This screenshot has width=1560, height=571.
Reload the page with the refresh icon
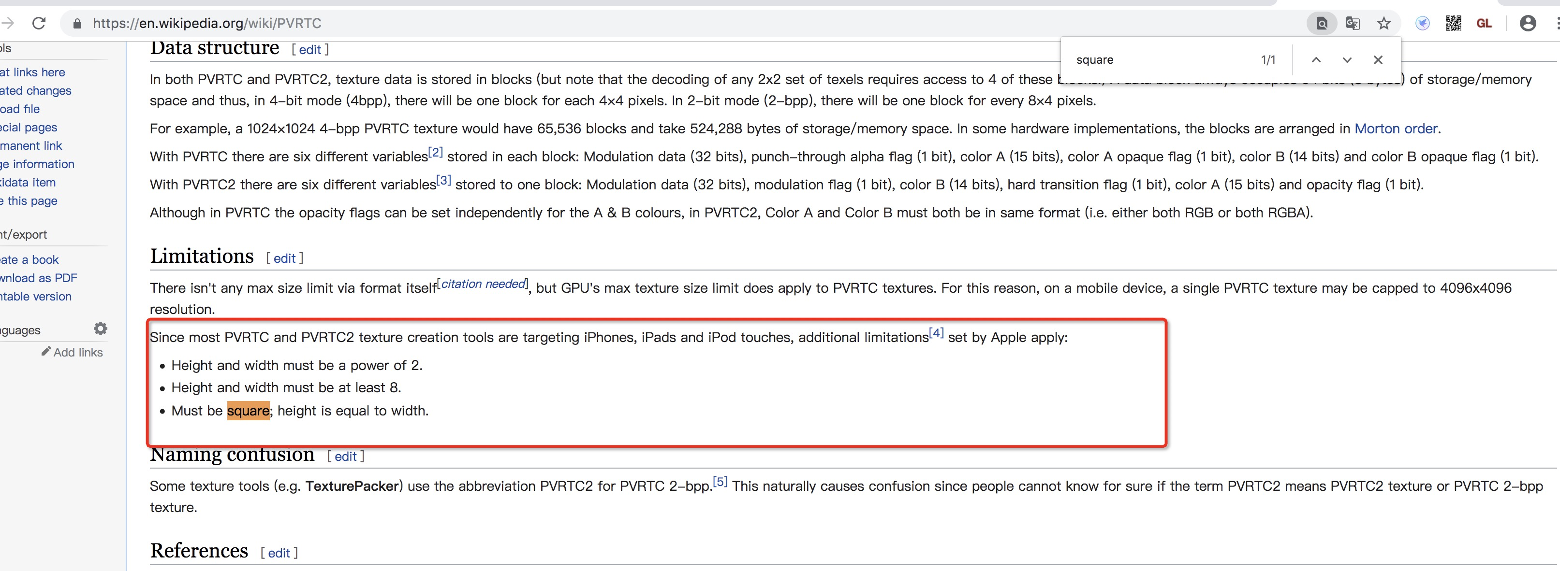39,24
